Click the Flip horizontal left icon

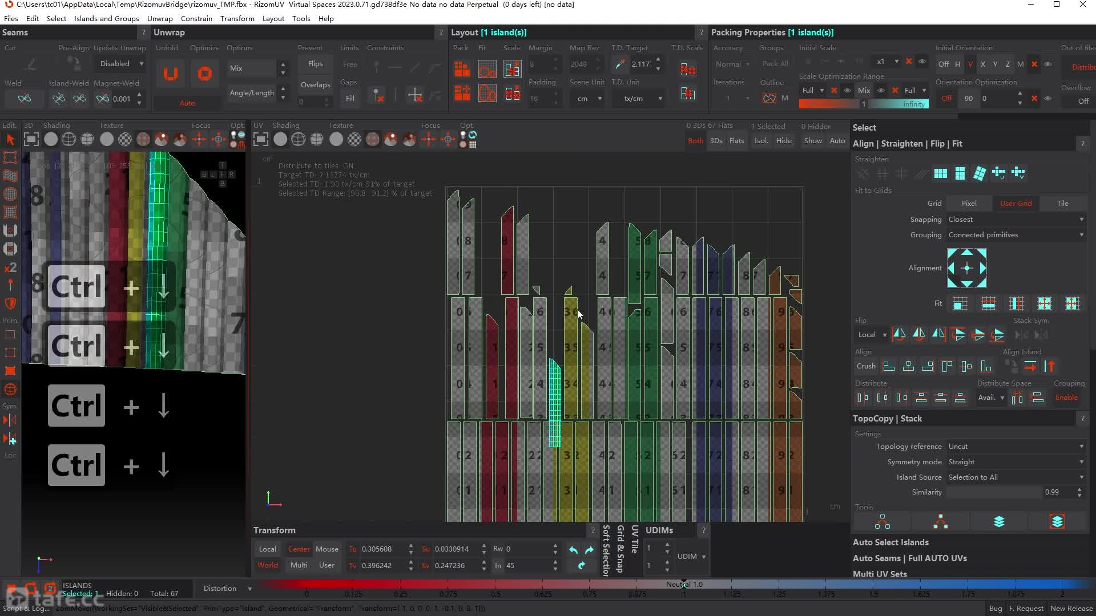899,335
